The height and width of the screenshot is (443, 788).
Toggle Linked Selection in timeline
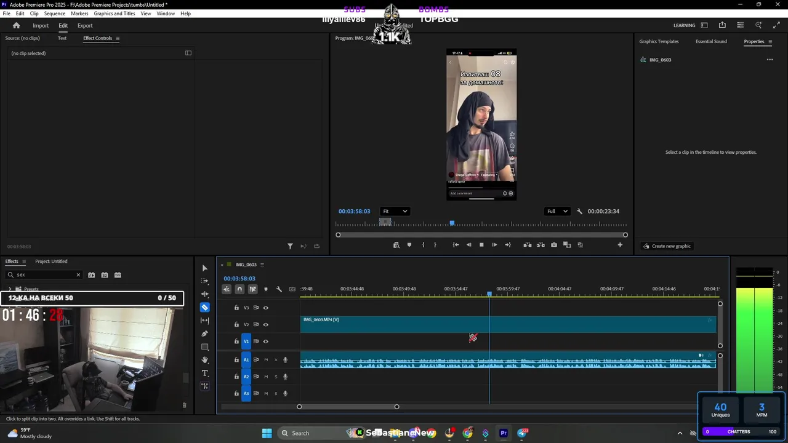click(x=252, y=289)
